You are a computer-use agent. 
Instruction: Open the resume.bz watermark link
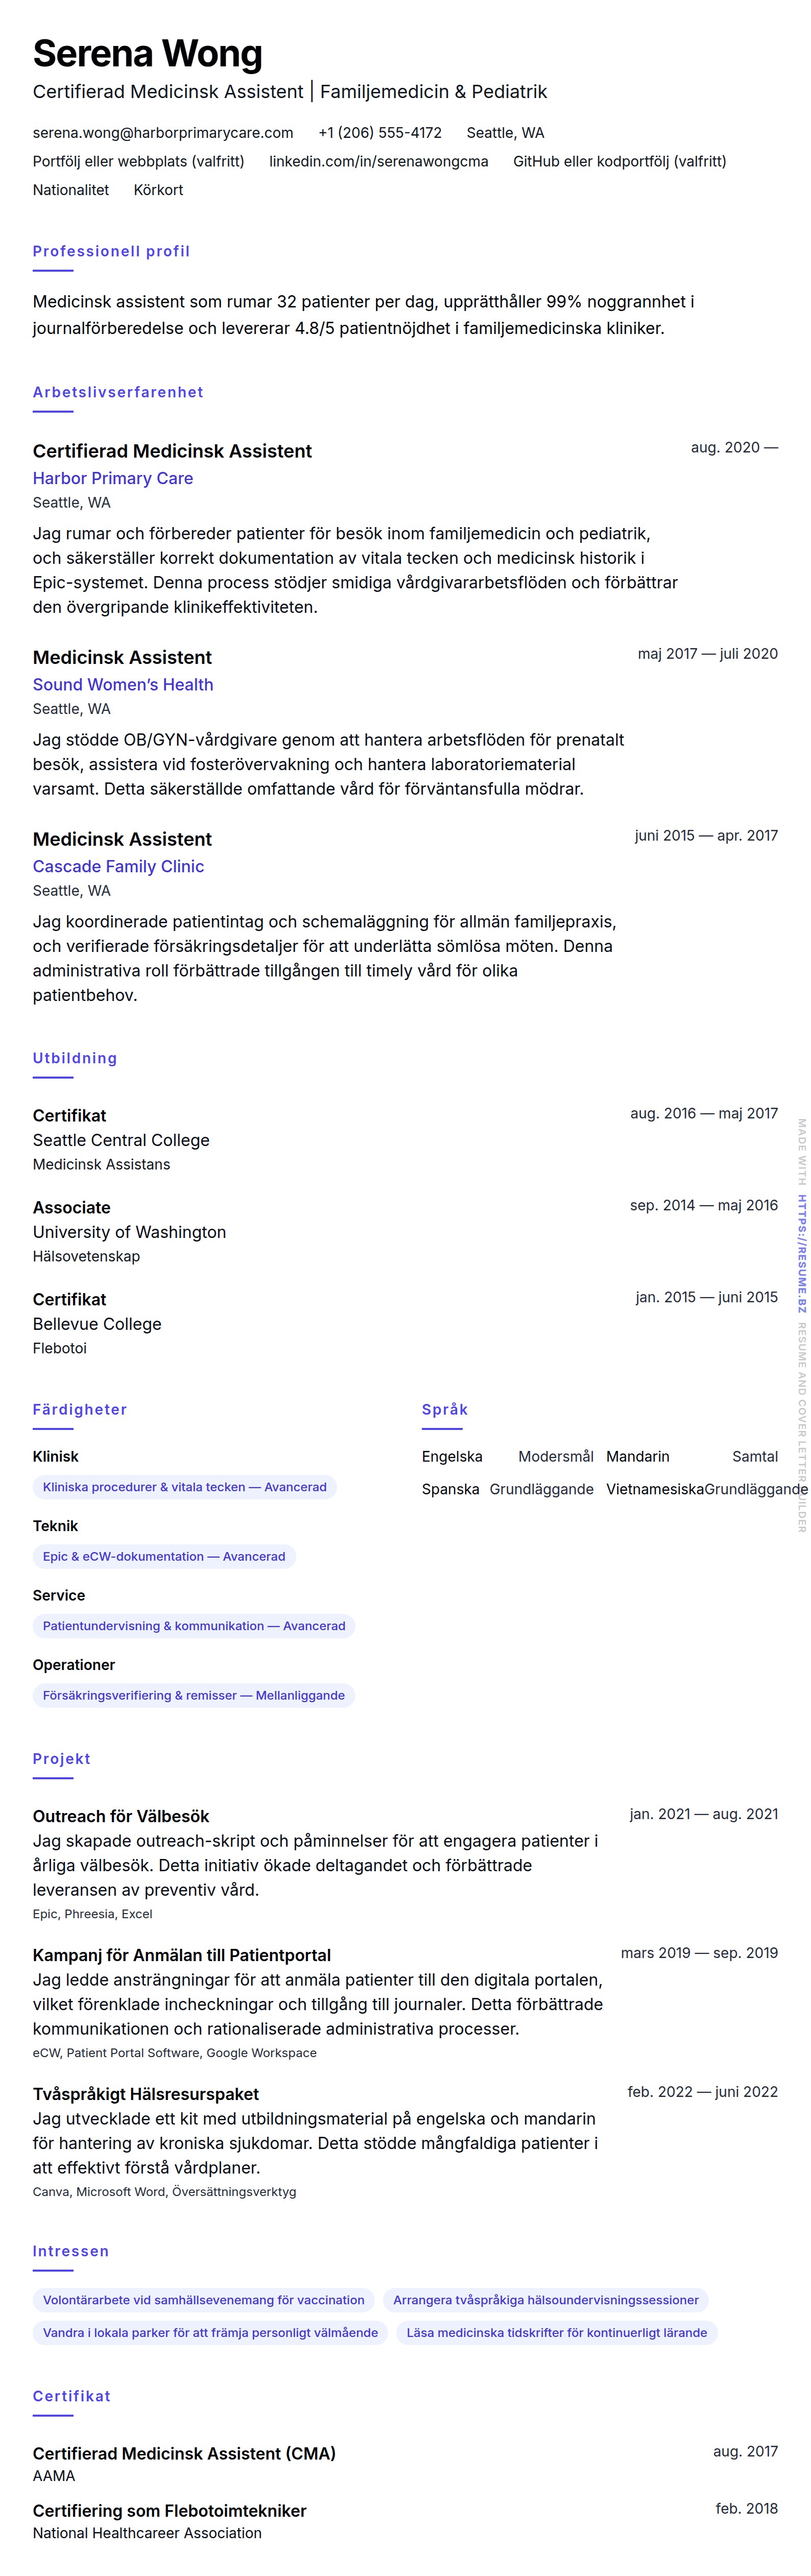tap(801, 1239)
